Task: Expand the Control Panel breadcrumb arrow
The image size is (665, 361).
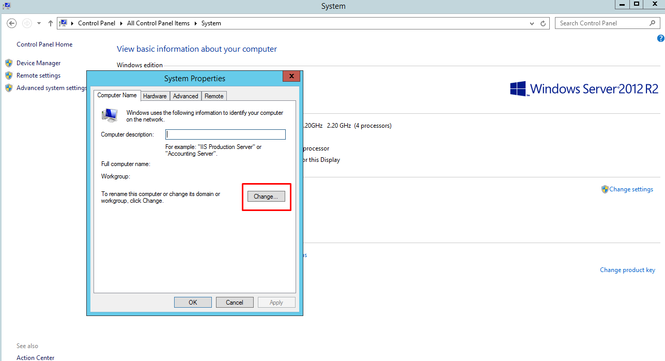Action: (x=121, y=23)
